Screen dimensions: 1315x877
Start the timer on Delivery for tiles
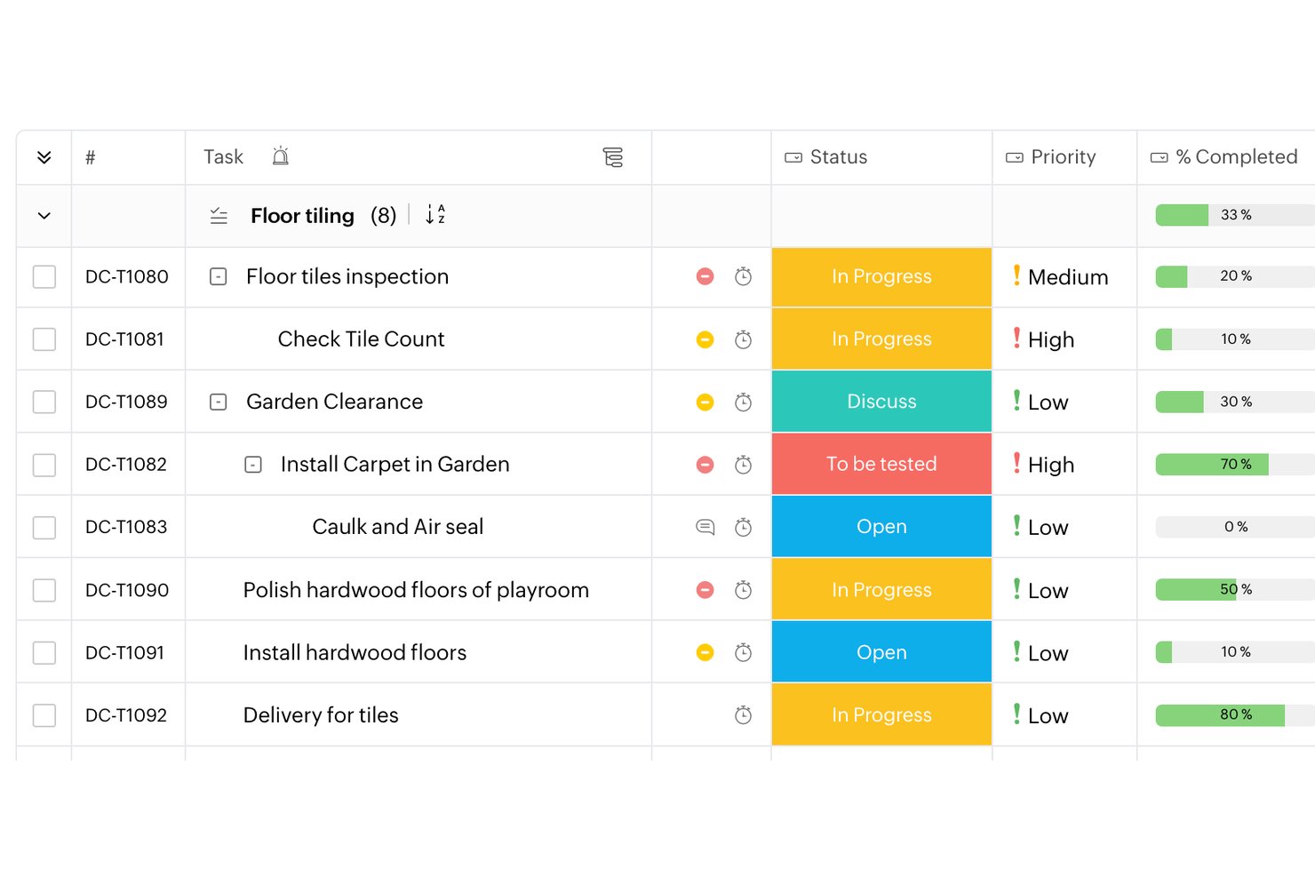[744, 715]
